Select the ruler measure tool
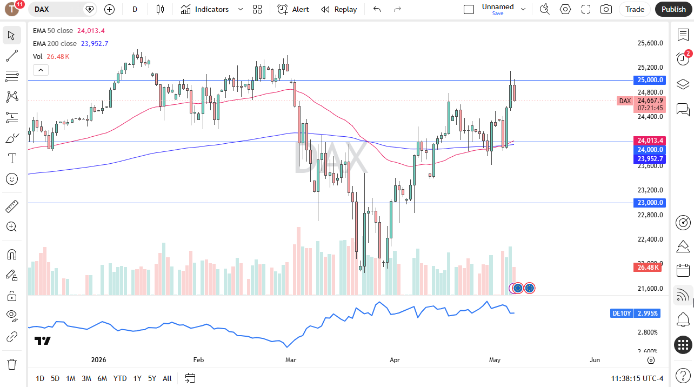 click(x=12, y=206)
